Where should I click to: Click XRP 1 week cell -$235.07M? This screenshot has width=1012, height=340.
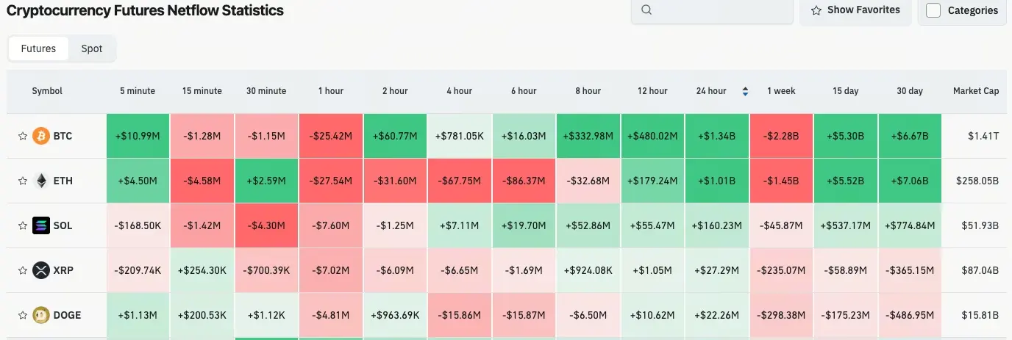click(781, 270)
